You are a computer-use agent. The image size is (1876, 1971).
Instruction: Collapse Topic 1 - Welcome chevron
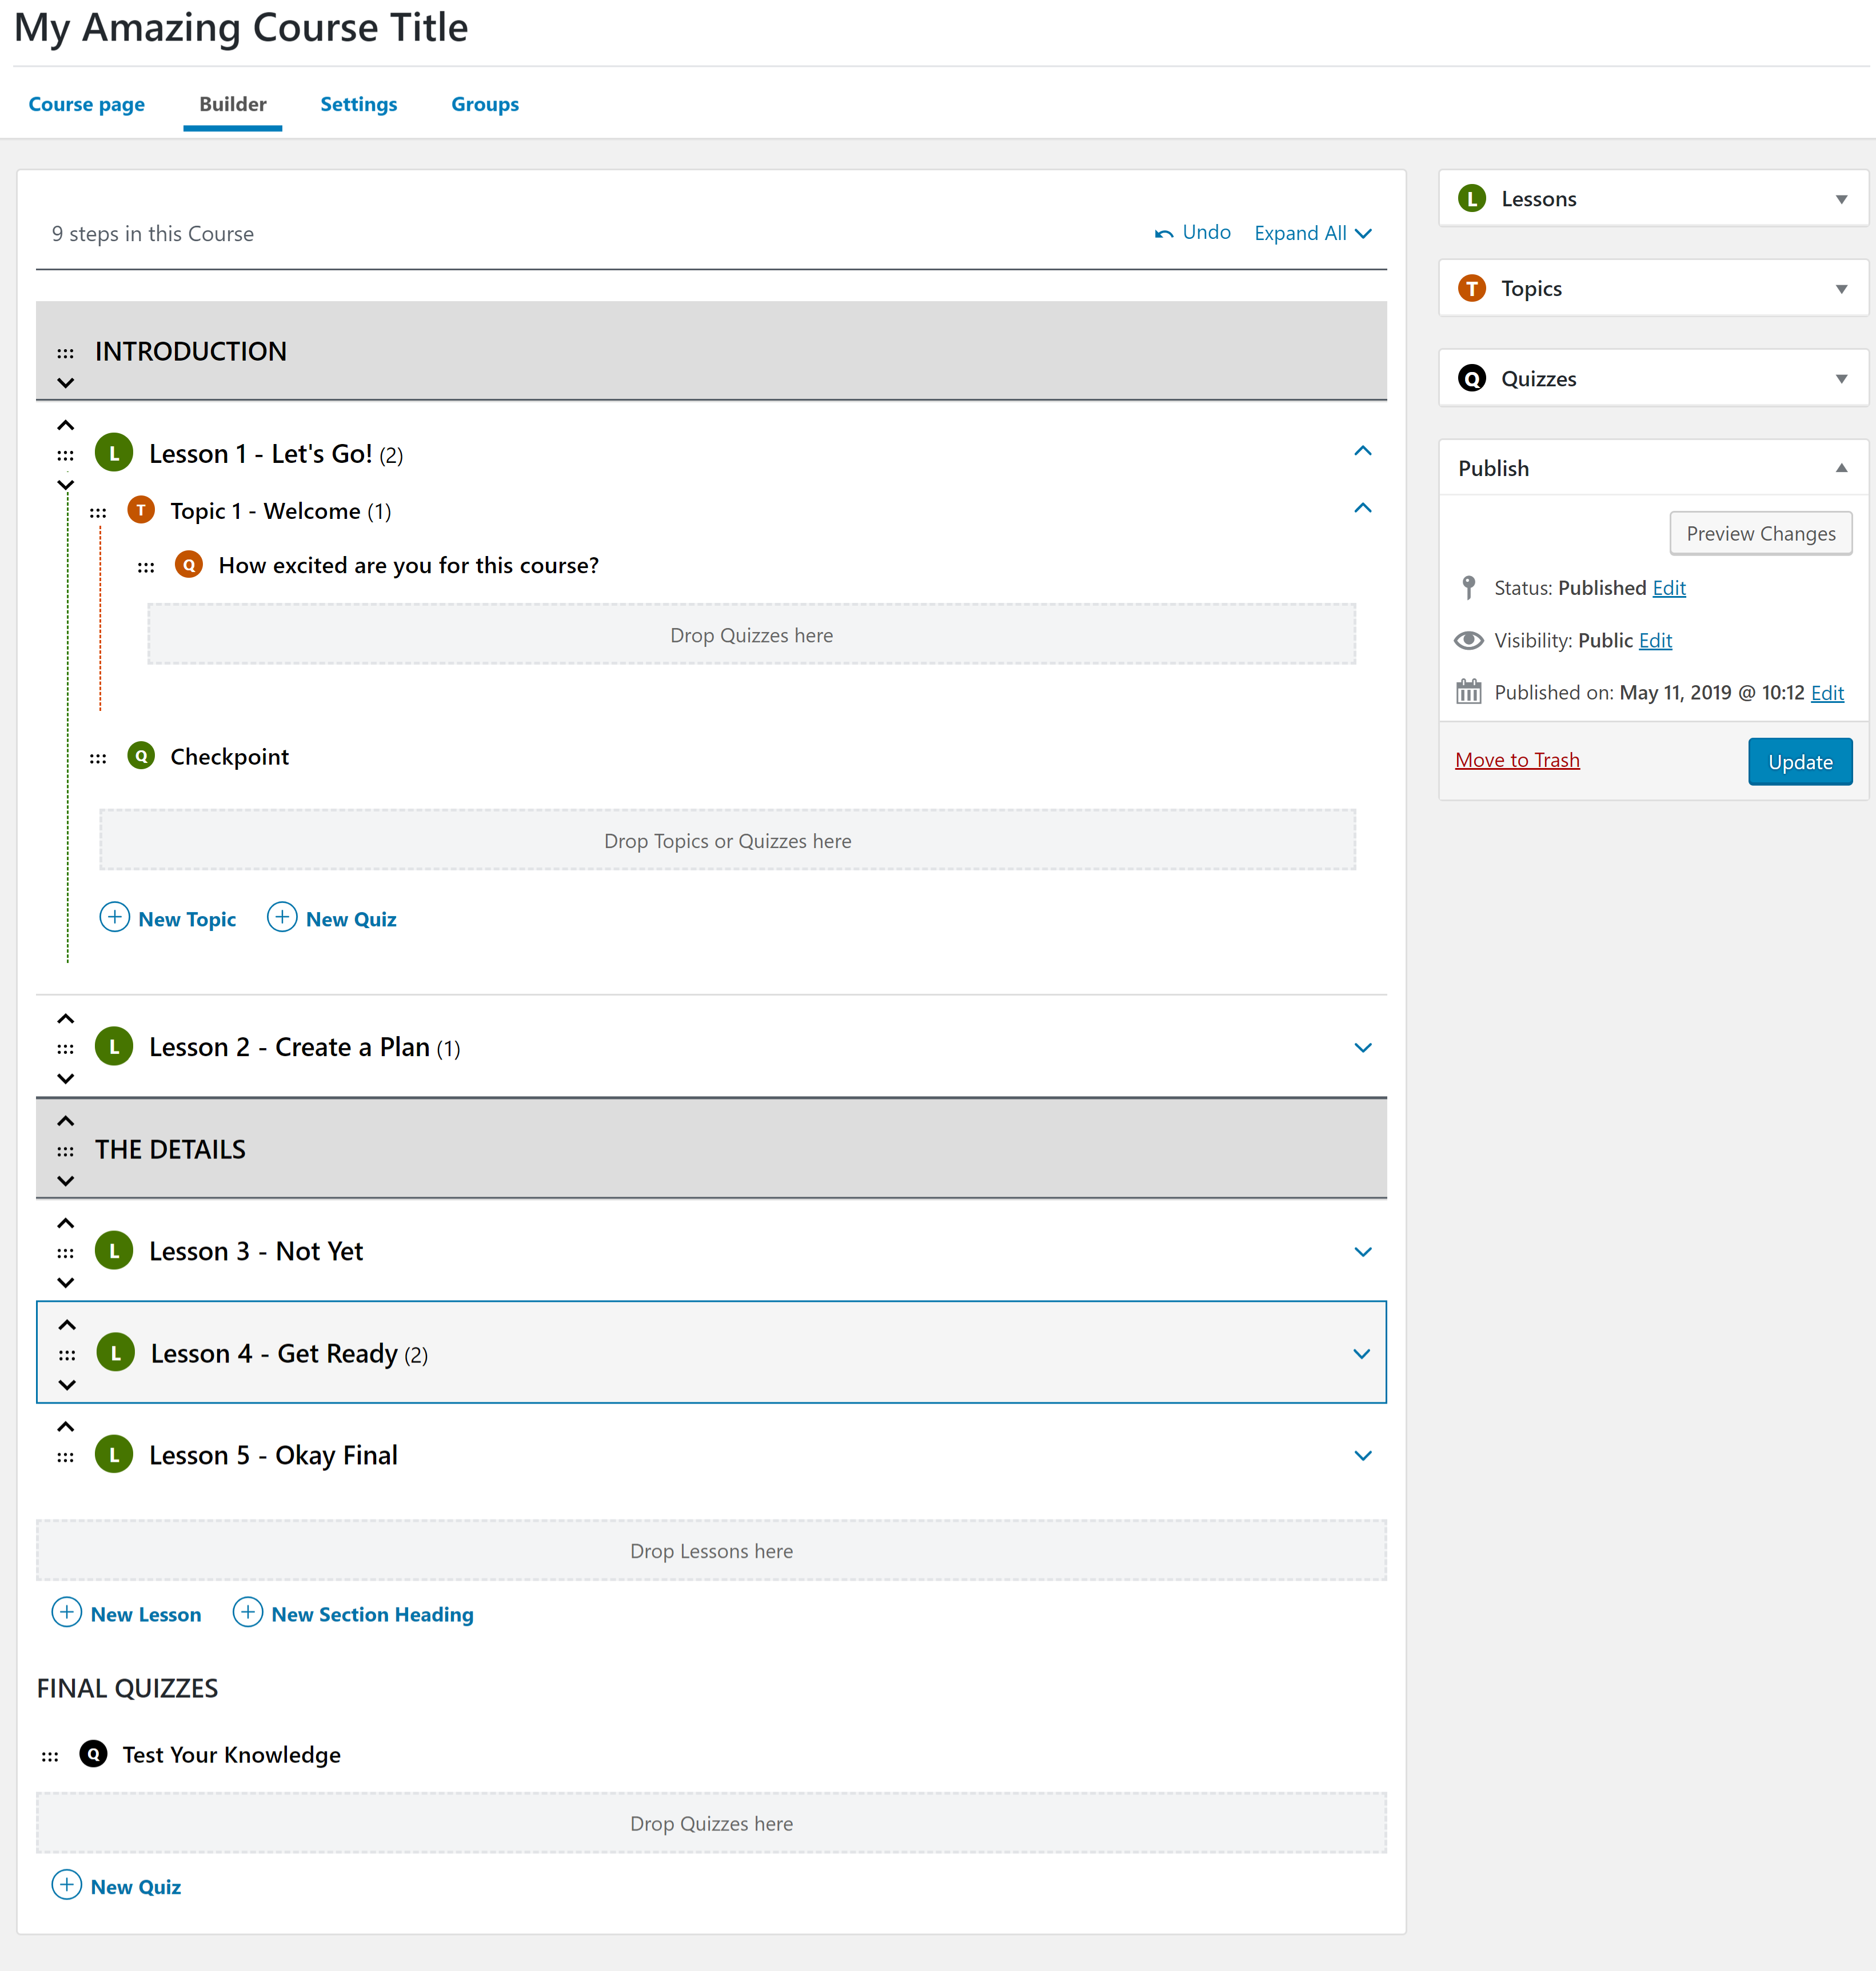(x=1362, y=508)
